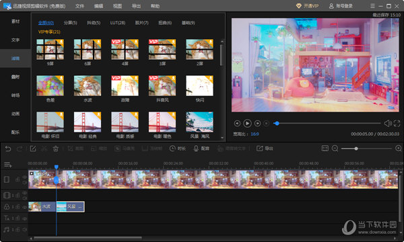Click the scissors split icon
This screenshot has width=404, height=242.
(44, 149)
